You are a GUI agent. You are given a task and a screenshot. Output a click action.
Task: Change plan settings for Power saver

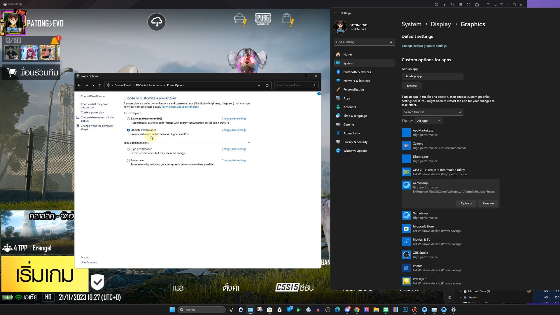click(234, 160)
